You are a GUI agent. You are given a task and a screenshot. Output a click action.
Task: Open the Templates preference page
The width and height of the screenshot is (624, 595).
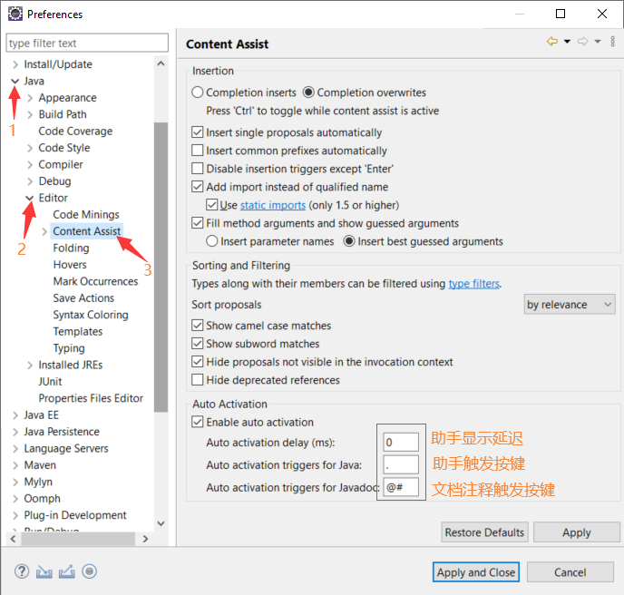[x=78, y=332]
